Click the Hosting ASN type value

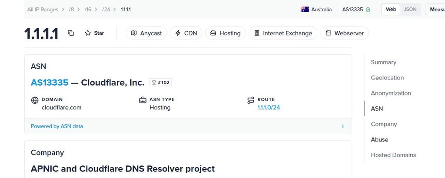(x=160, y=107)
